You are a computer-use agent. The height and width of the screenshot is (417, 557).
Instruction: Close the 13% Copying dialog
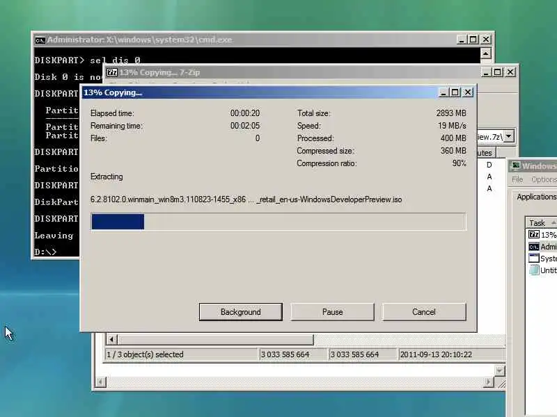[468, 92]
